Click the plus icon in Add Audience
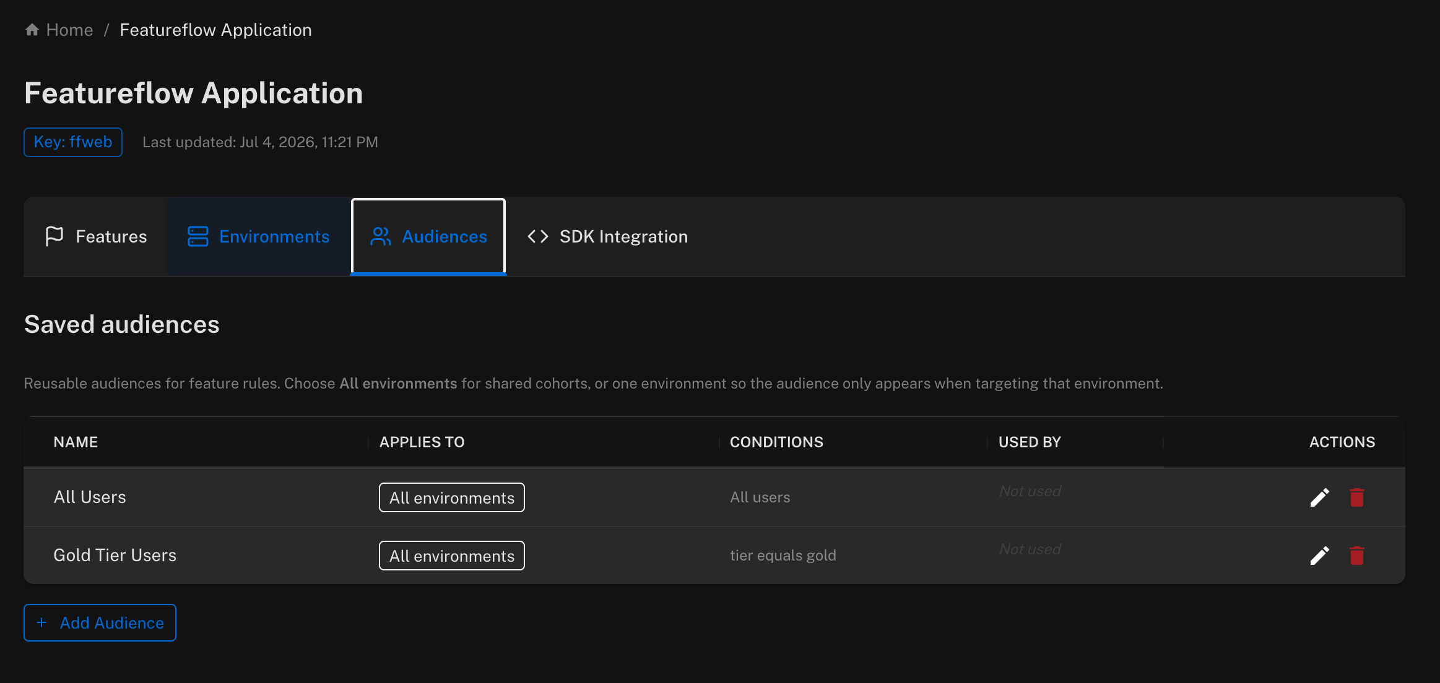This screenshot has width=1440, height=683. click(x=41, y=623)
